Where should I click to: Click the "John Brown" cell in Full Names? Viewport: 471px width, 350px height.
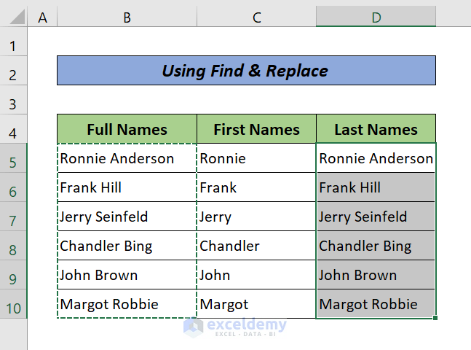click(127, 275)
